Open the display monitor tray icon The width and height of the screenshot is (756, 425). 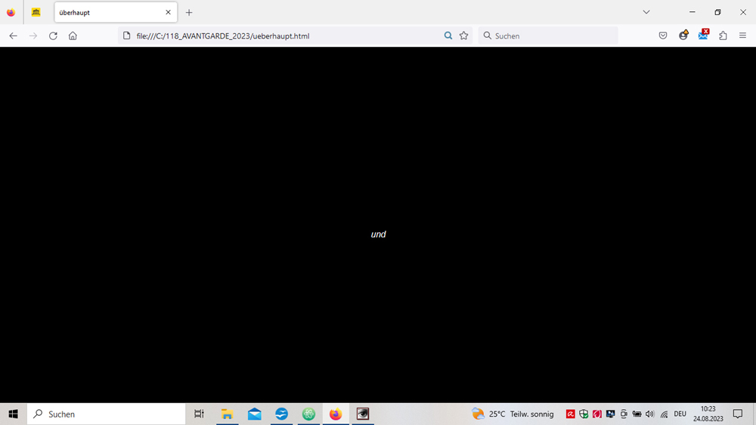[x=610, y=414]
